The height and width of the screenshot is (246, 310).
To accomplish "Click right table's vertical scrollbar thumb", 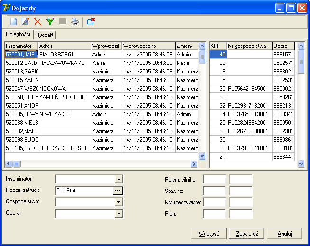I will [x=301, y=62].
